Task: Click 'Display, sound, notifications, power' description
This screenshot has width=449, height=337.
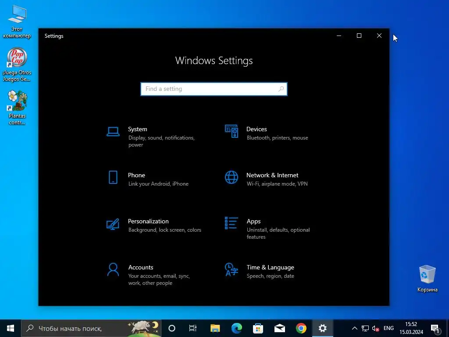Action: [161, 141]
